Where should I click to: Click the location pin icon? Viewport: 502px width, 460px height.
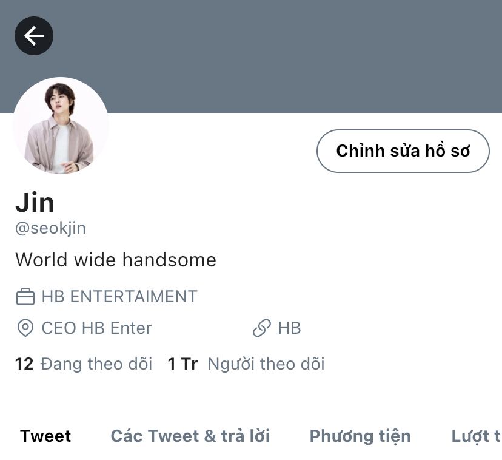(25, 328)
